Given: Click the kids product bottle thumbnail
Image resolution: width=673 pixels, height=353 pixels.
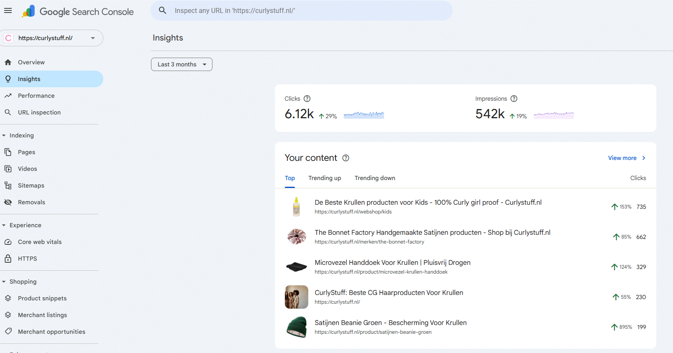Looking at the screenshot, I should click(297, 207).
